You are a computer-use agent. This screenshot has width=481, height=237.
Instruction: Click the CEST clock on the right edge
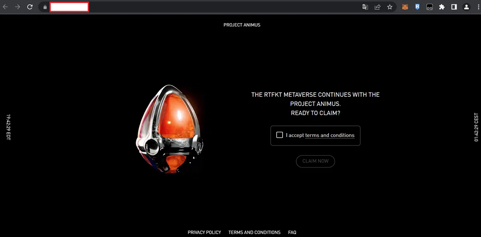click(476, 127)
